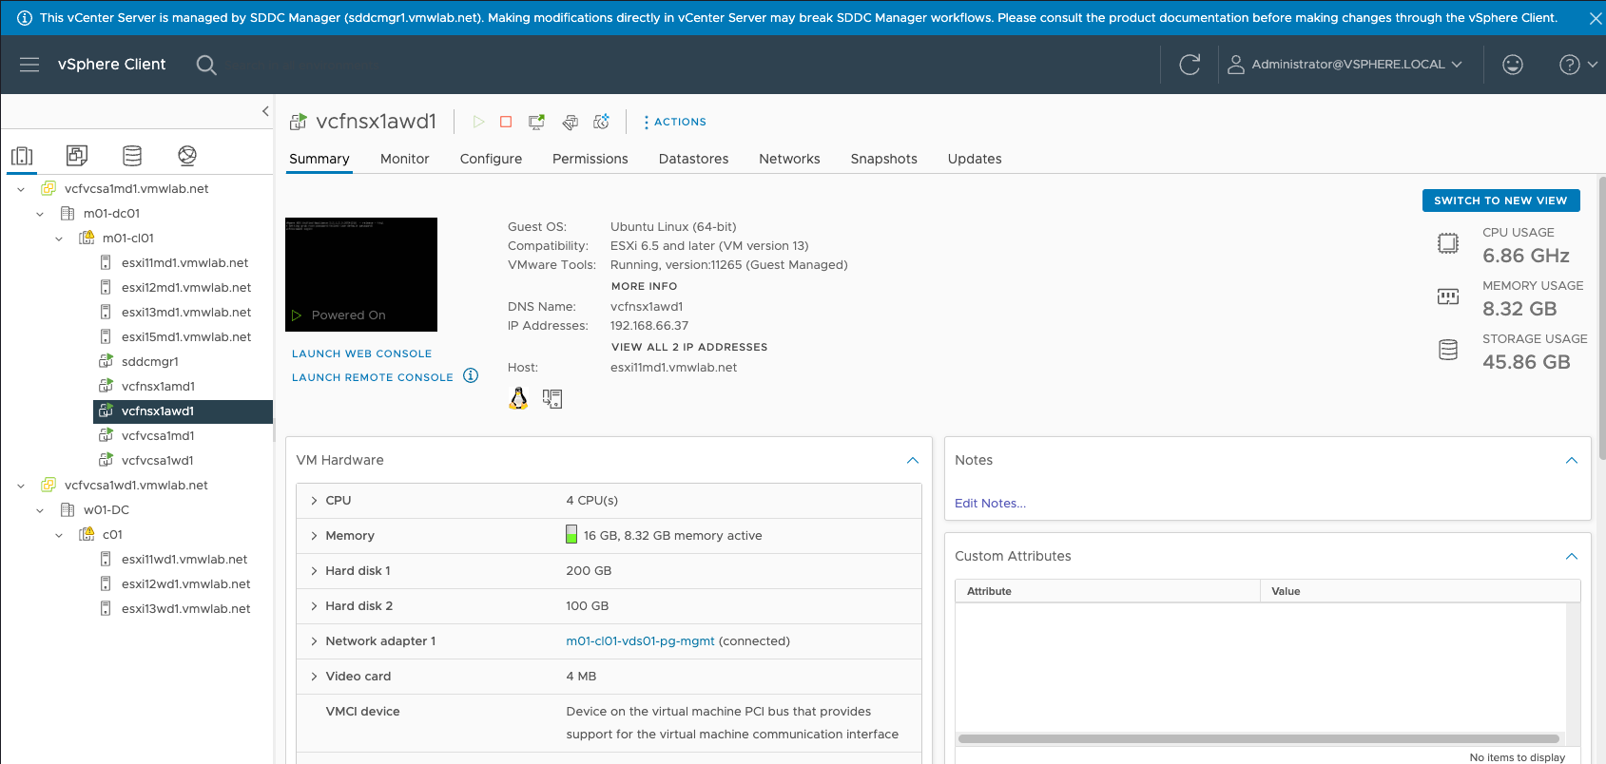1606x764 pixels.
Task: Switch to Storage inventory view
Action: 132,156
